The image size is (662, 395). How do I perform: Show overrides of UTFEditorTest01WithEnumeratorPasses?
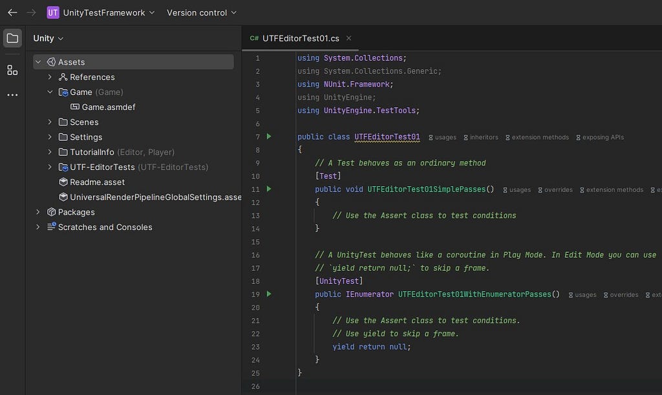tap(621, 295)
